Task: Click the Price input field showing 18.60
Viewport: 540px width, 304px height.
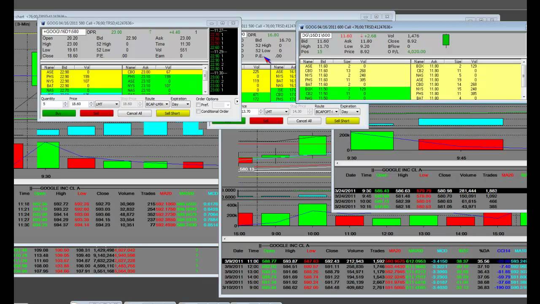Action: tap(79, 104)
